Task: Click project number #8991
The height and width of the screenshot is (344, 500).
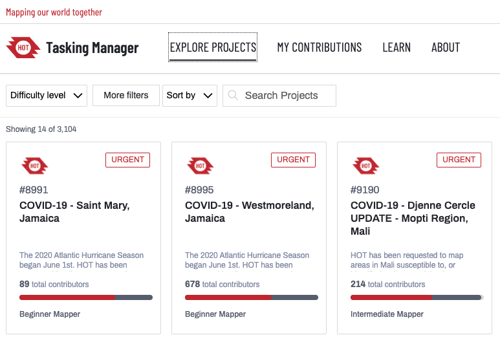Action: (34, 190)
